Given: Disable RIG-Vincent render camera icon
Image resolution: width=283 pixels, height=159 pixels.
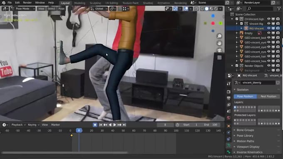Looking at the screenshot, I should click(278, 28).
